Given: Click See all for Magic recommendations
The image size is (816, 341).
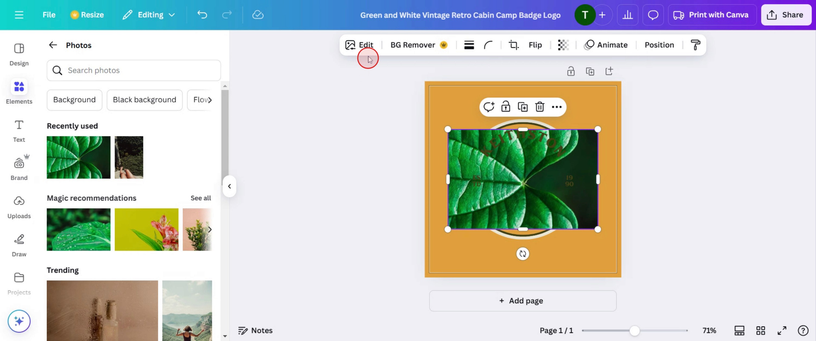Looking at the screenshot, I should point(200,198).
